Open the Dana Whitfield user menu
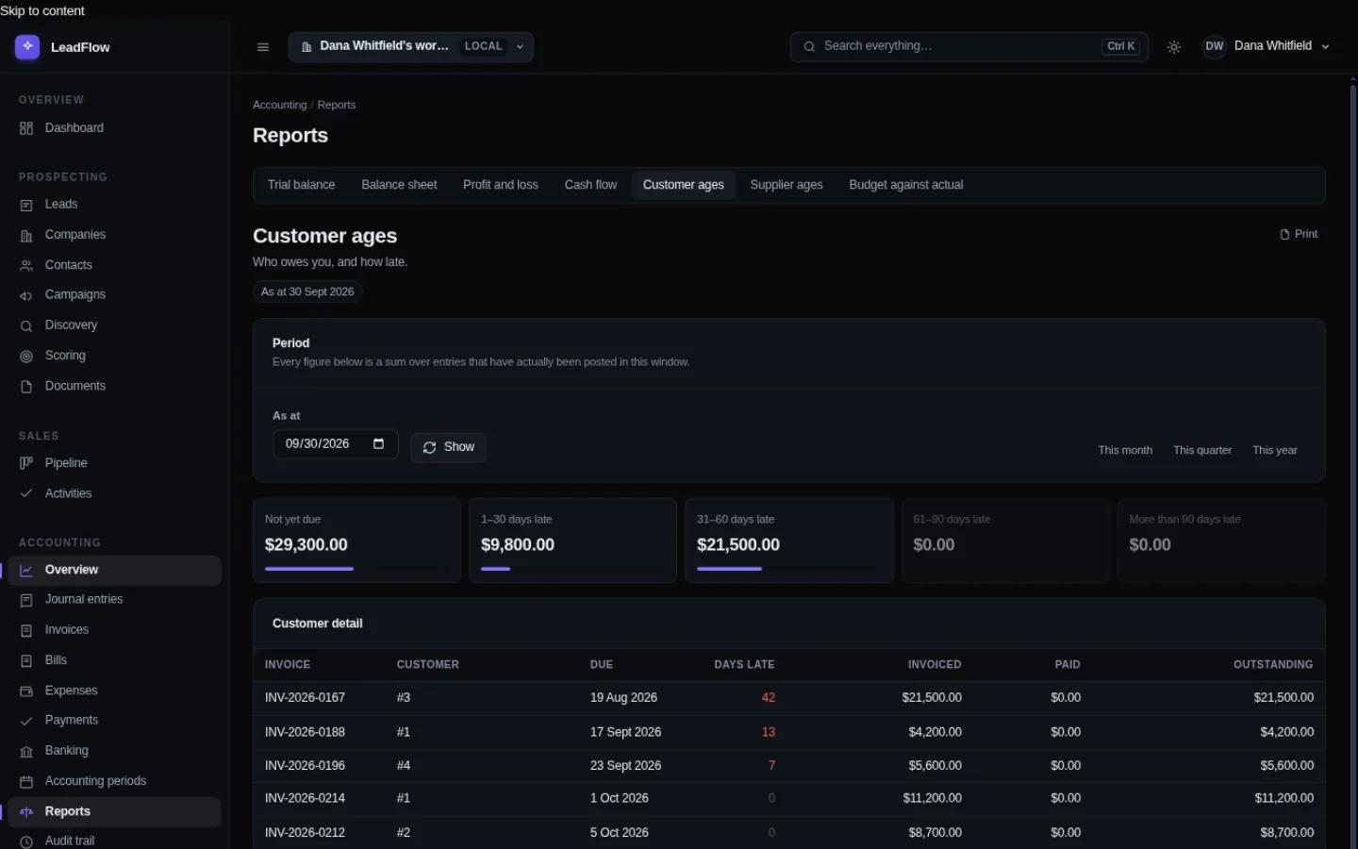The height and width of the screenshot is (849, 1358). click(x=1267, y=46)
